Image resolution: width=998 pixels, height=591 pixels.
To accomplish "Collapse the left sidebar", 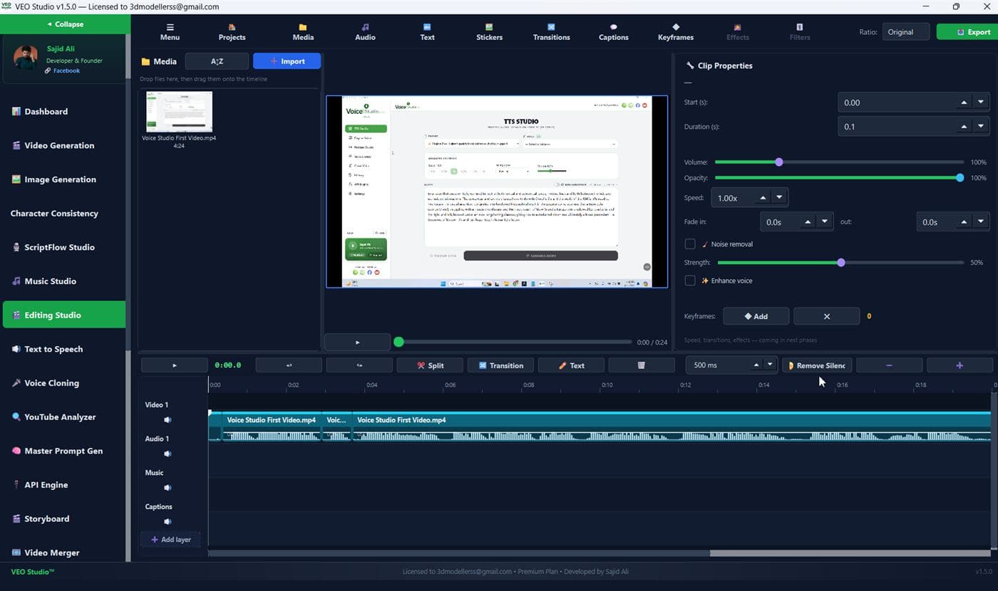I will (65, 24).
